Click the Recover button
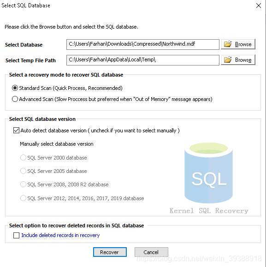The height and width of the screenshot is (267, 266). click(x=110, y=252)
